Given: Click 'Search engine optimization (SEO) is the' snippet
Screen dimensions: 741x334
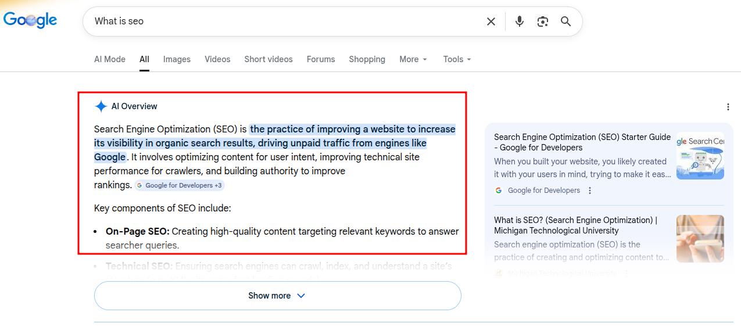Looking at the screenshot, I should 582,251.
